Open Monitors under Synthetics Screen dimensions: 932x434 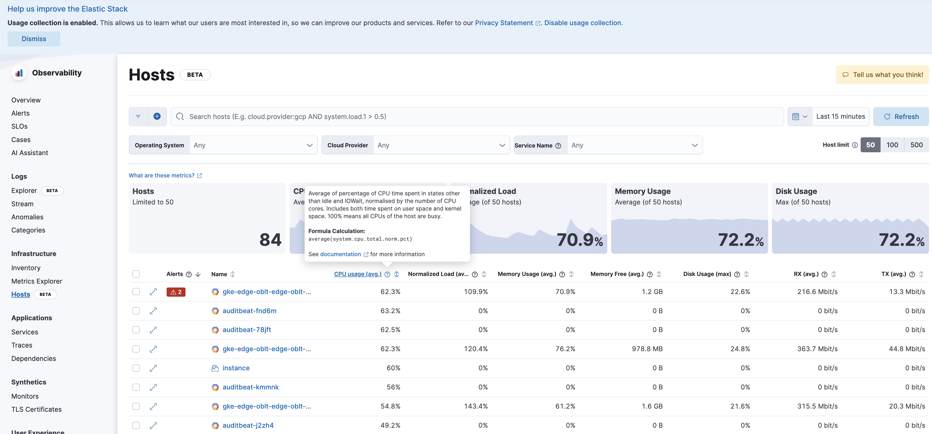click(25, 397)
